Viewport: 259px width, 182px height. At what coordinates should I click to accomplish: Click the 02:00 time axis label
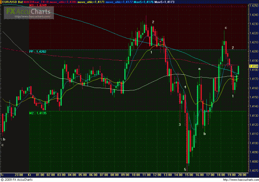click(x=51, y=175)
